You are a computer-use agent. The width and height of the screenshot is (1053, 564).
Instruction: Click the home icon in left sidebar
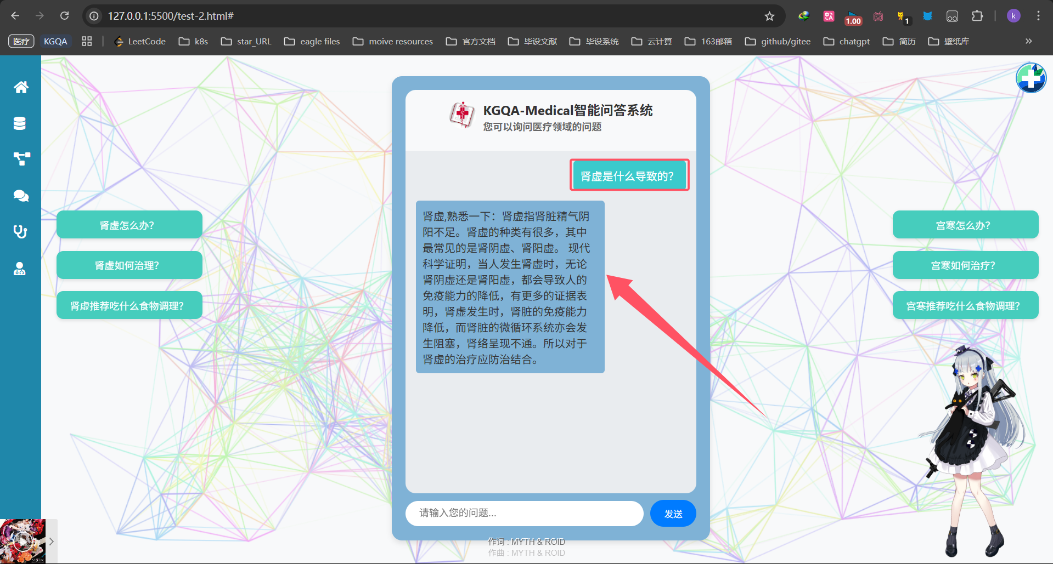click(21, 87)
